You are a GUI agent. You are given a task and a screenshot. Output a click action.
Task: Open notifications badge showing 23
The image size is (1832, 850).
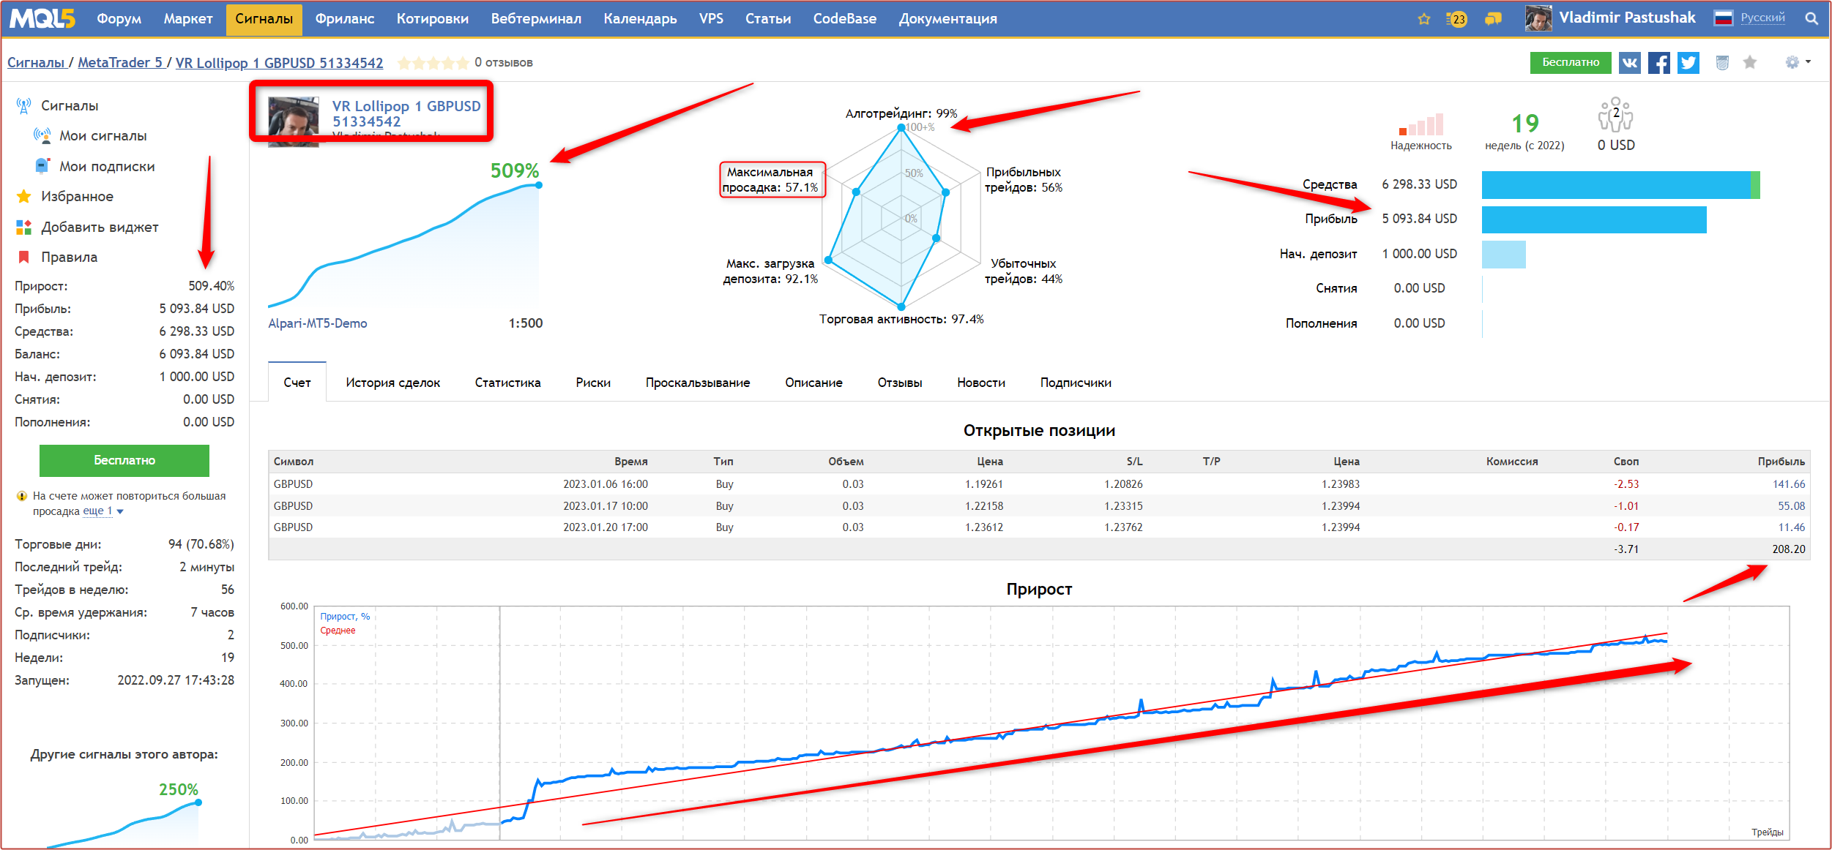(x=1456, y=19)
